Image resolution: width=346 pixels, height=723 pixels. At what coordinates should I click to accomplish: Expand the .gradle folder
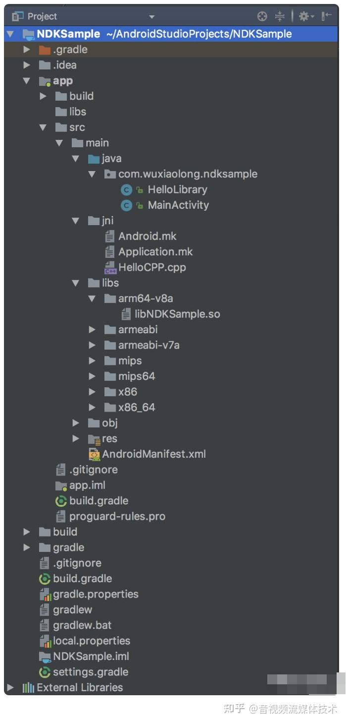point(27,50)
